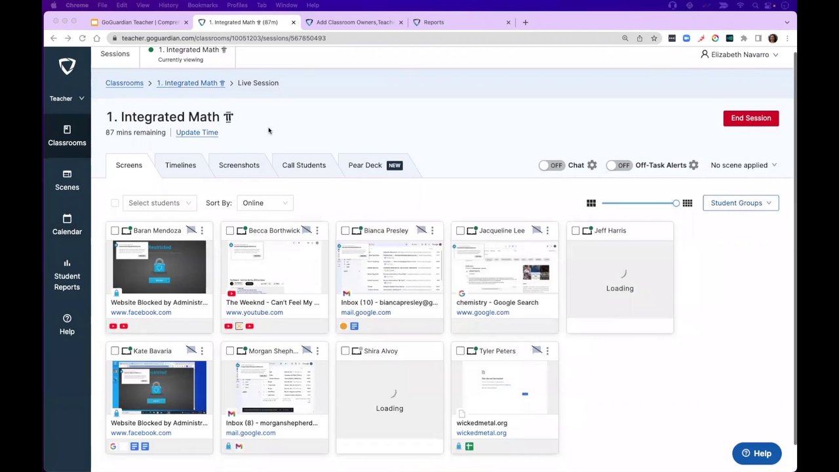Open the Sort By Online dropdown
Image resolution: width=839 pixels, height=472 pixels.
click(264, 203)
